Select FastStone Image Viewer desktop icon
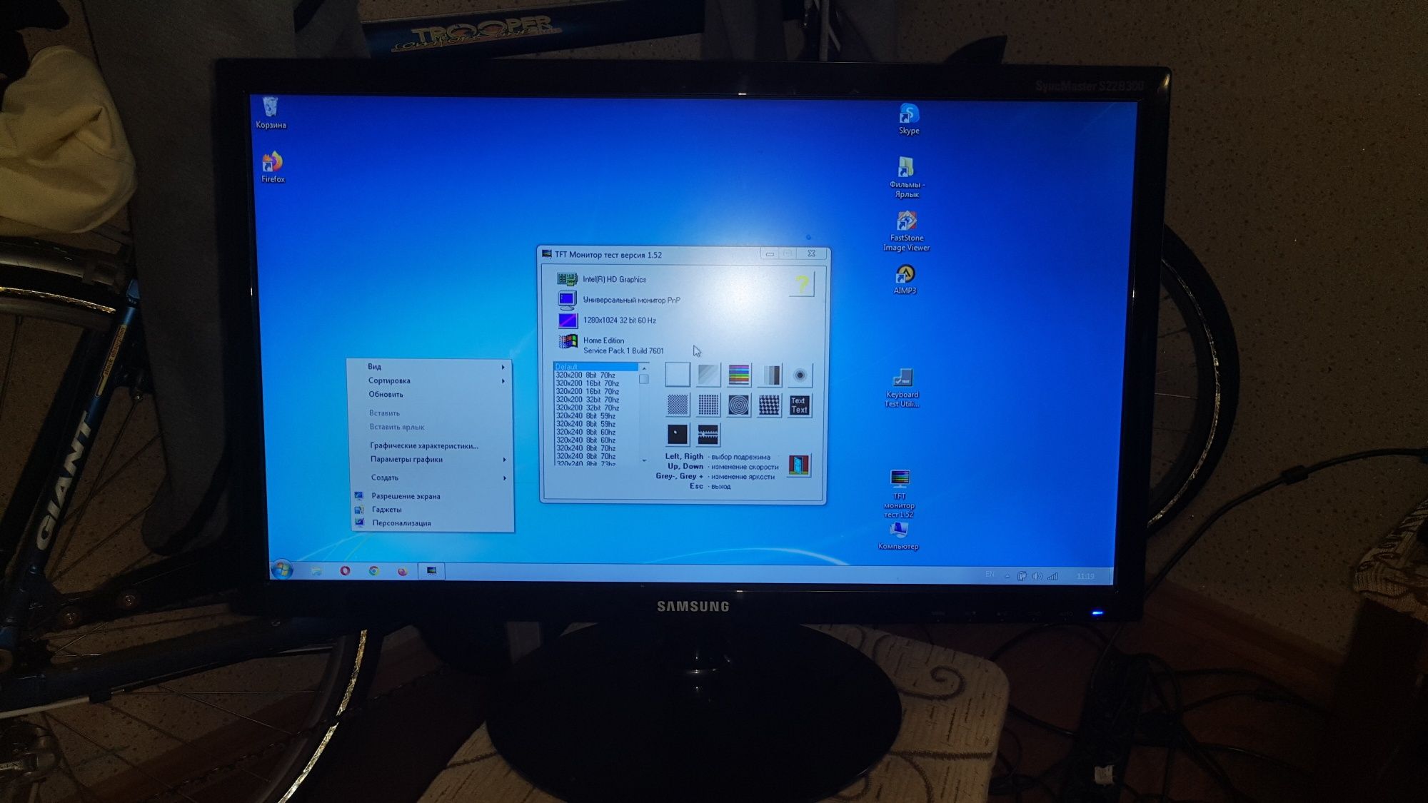Image resolution: width=1428 pixels, height=803 pixels. (x=906, y=231)
